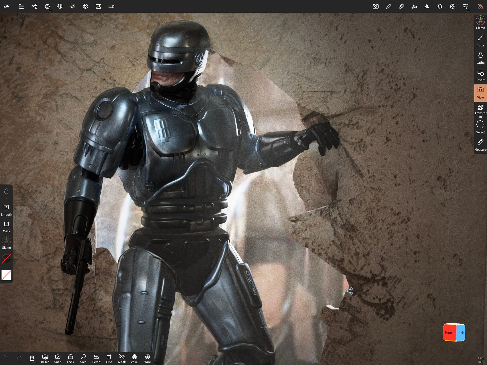The height and width of the screenshot is (365, 487).
Task: Open the scene tree menu
Action: (x=34, y=6)
